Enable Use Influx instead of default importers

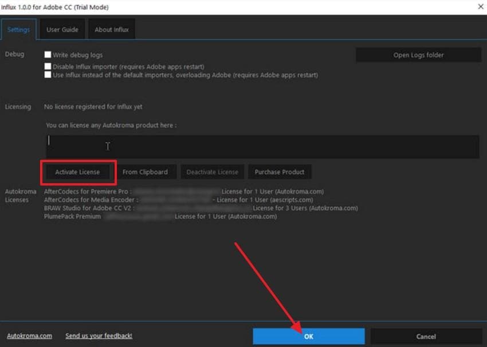49,74
